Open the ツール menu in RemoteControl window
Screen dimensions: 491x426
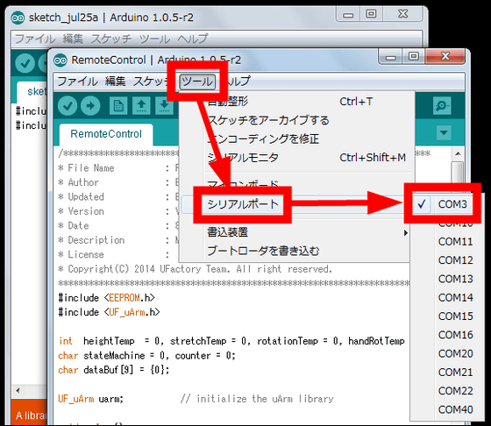197,82
